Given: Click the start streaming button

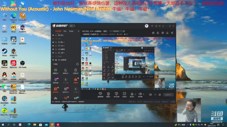Looking at the screenshot, I should [x=168, y=95].
